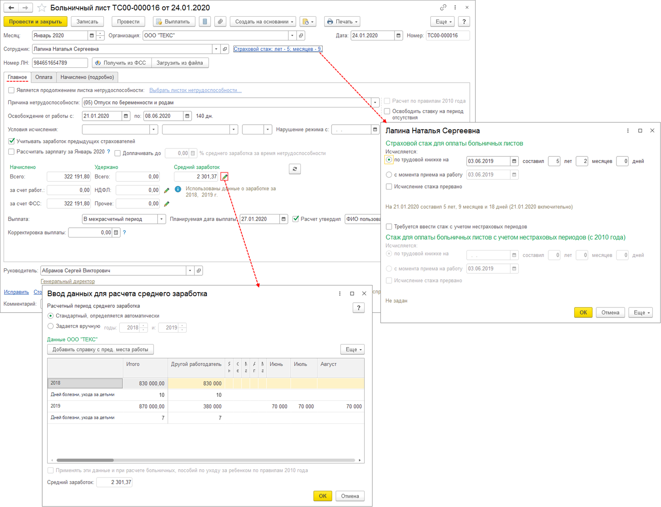Expand the Руководитель dropdown list
Screen dimensions: 661x507
pos(190,270)
